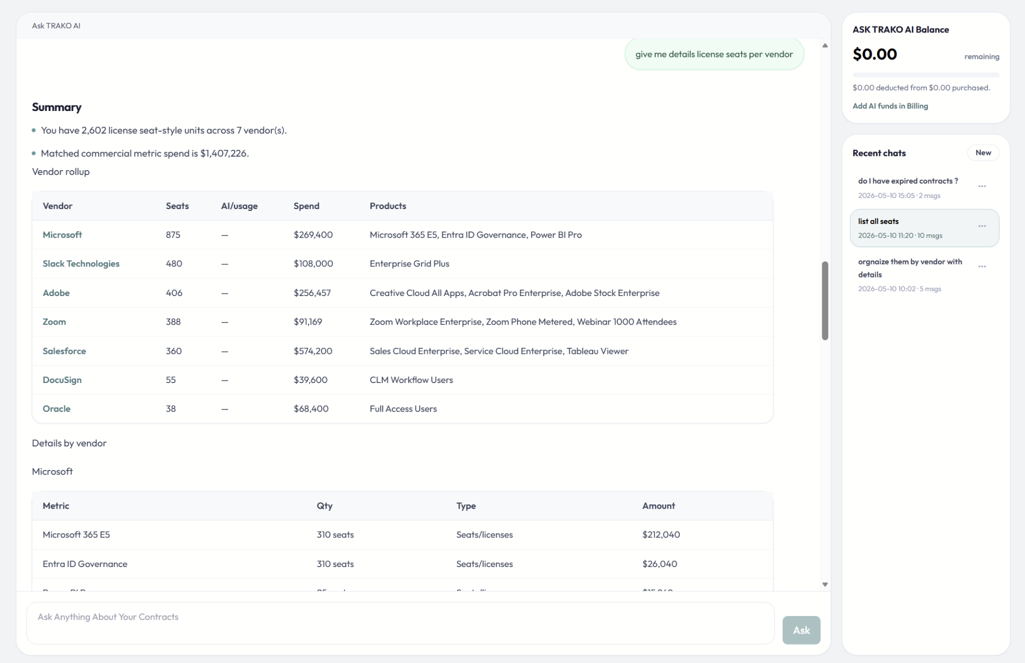Click the $212,040 amount value
The image size is (1025, 663).
click(661, 534)
